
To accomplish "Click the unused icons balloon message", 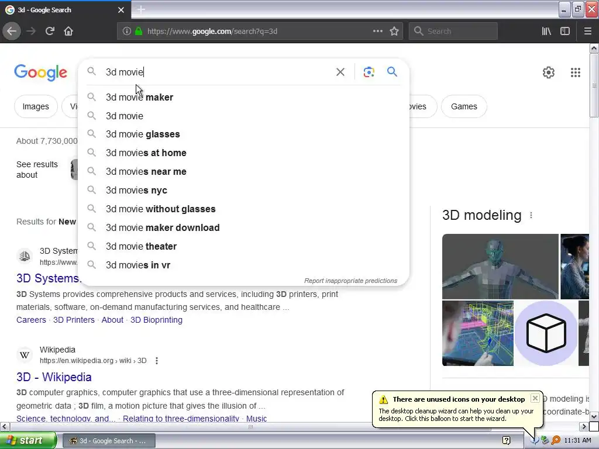I will click(456, 415).
